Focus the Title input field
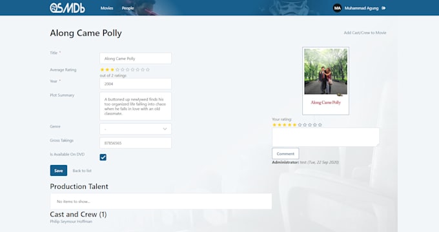 136,59
